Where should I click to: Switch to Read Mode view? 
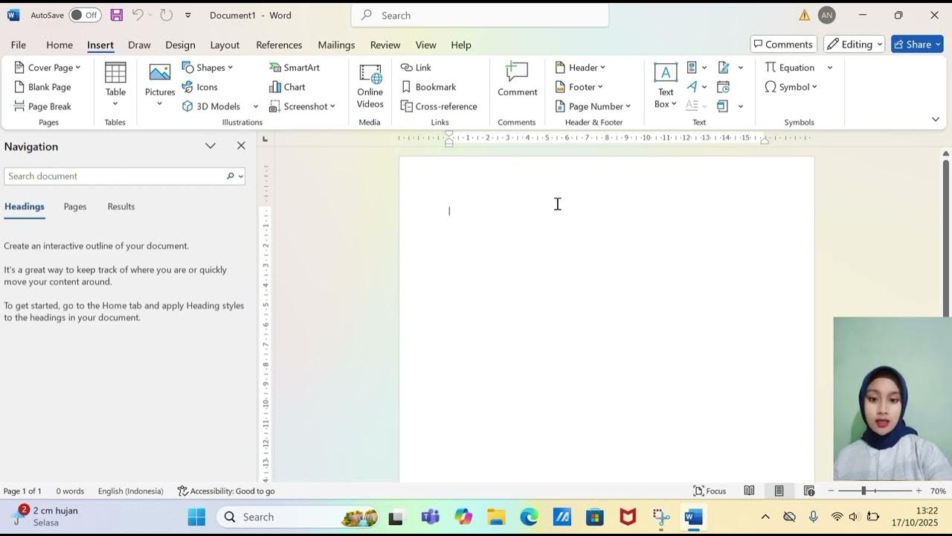coord(749,491)
